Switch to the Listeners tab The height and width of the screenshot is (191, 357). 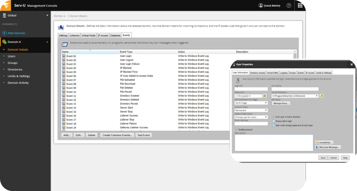74,36
